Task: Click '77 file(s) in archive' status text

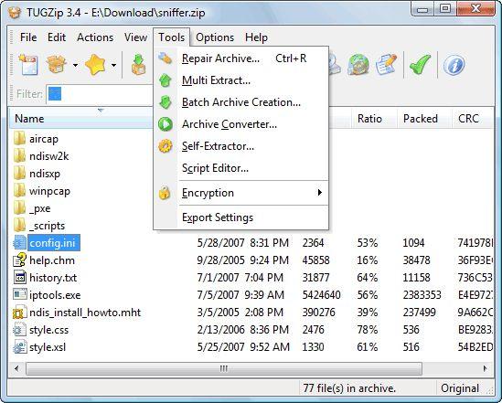Action: point(349,388)
